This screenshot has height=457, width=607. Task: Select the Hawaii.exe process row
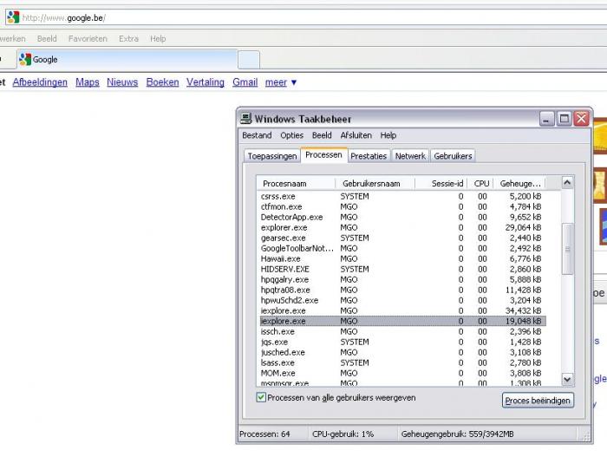click(x=403, y=258)
